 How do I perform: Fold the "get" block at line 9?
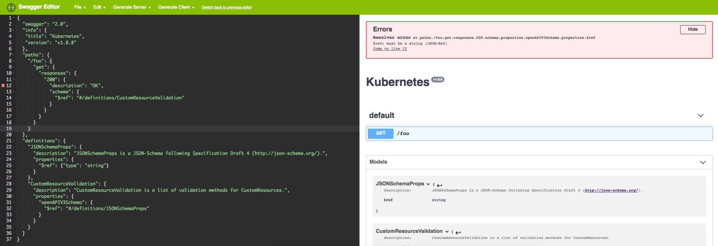point(14,67)
